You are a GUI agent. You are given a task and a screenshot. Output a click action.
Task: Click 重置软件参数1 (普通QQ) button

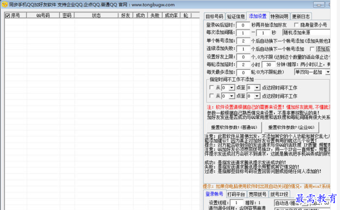[x=234, y=127]
